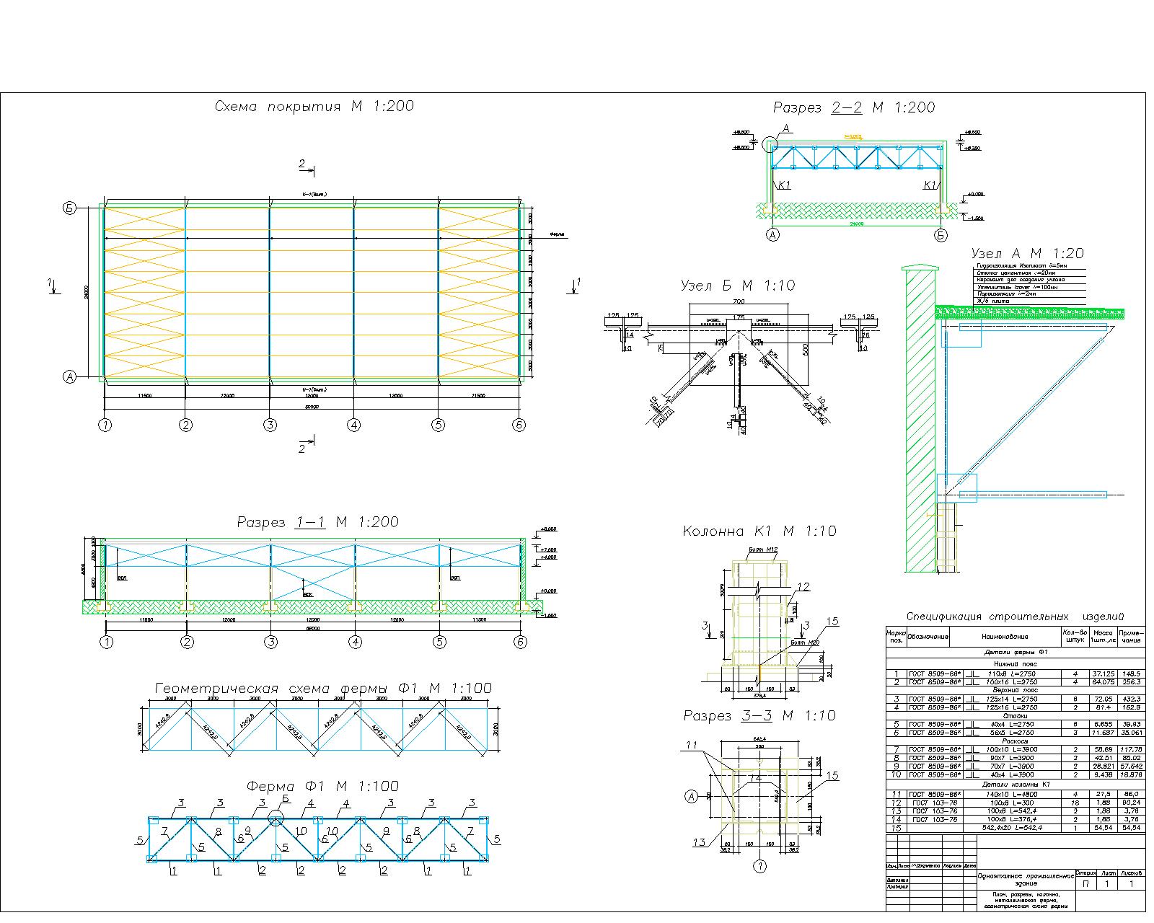Click the "Одноэтажное промышленное здание" title block text
1154x923 pixels.
click(x=1026, y=878)
